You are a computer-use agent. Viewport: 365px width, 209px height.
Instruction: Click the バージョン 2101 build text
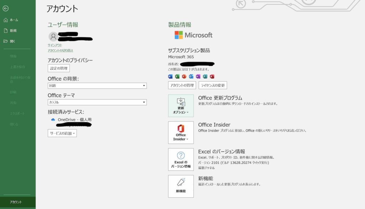click(x=233, y=163)
